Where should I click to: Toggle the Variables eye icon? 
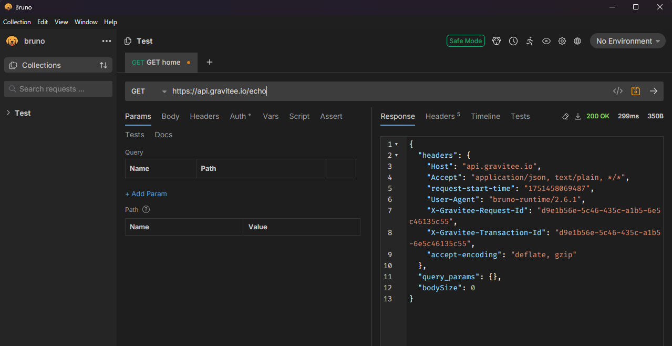pos(546,41)
